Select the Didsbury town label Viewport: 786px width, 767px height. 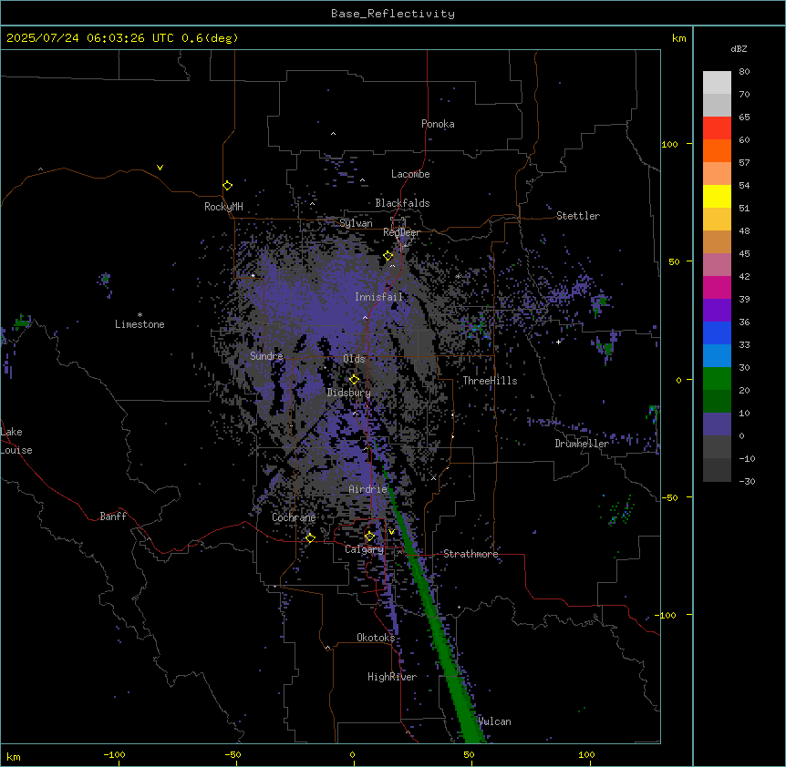pos(349,393)
